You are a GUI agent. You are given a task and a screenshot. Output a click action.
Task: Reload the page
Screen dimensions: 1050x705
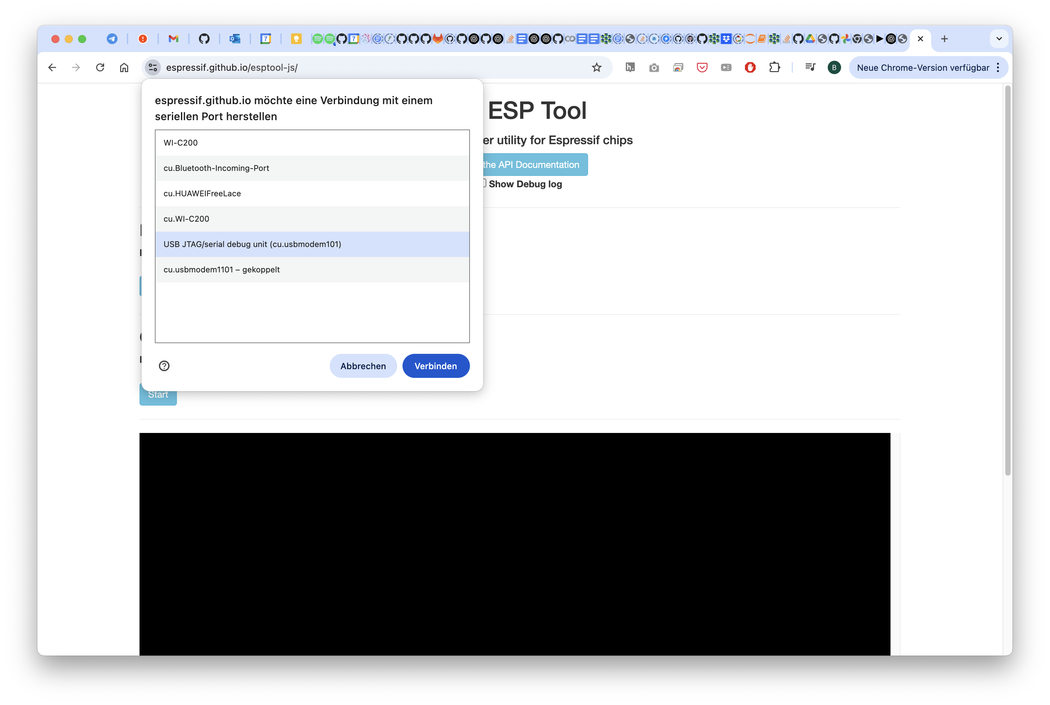(100, 67)
